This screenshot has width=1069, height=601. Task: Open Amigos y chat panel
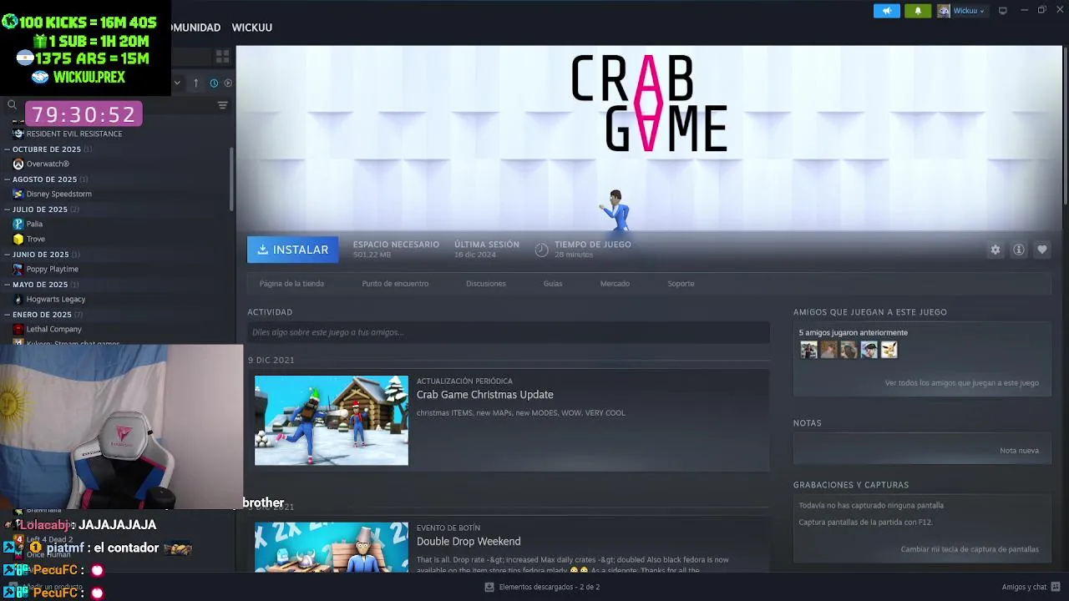tap(1031, 587)
